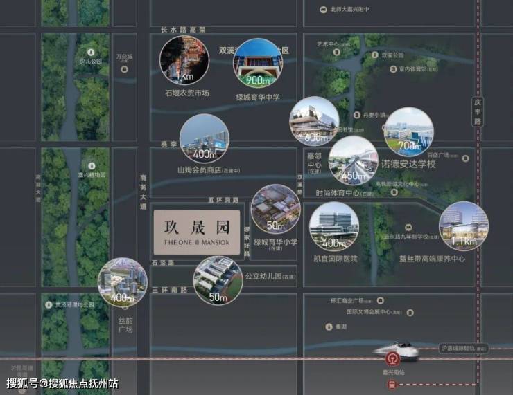Select the 蓝丝带高端康养中心 1.1km photo
The image size is (513, 395).
464,226
